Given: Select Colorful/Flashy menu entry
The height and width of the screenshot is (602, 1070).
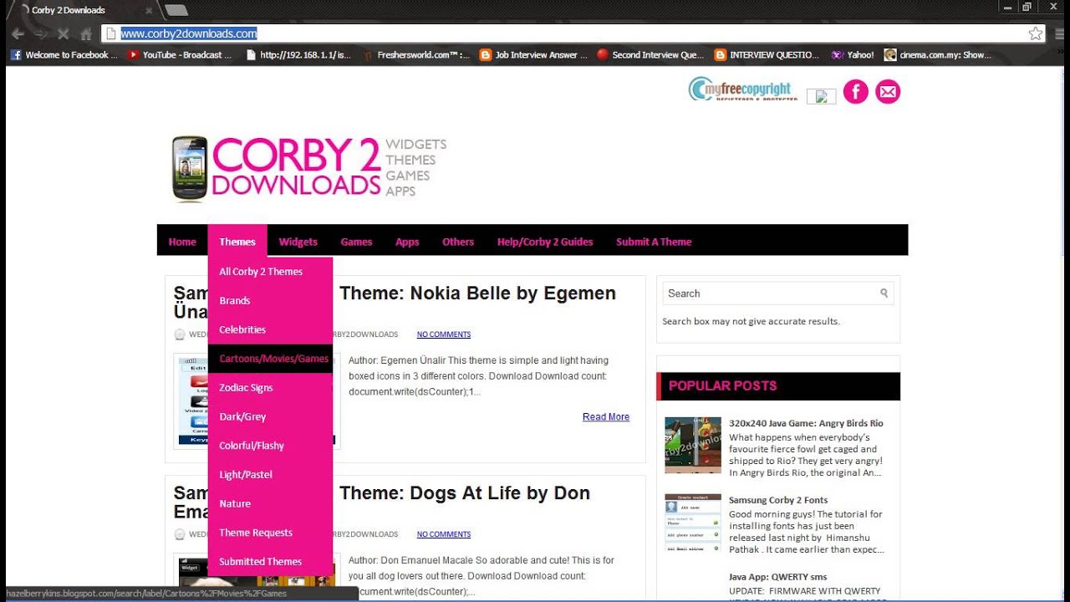Looking at the screenshot, I should click(270, 446).
